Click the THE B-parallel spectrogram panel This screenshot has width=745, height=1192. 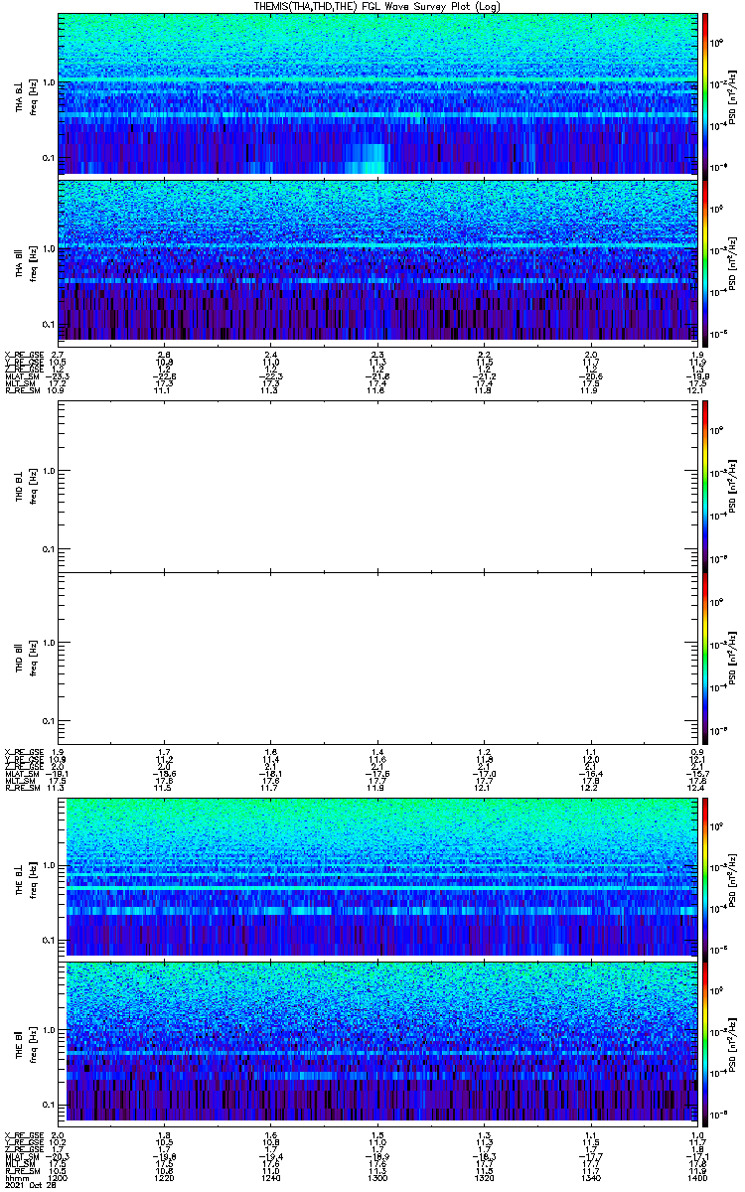(x=377, y=1042)
